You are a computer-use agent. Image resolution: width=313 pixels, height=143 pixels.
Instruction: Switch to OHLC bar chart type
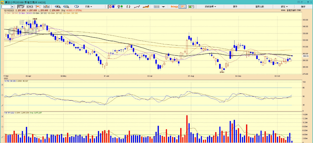[128, 6]
